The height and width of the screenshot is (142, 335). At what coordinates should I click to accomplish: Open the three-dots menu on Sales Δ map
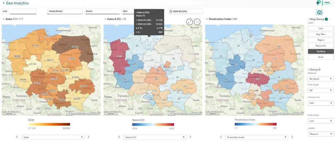[197, 21]
